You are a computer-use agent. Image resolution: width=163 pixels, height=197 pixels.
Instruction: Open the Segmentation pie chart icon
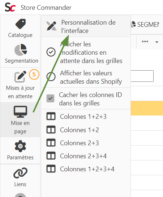pos(21,50)
